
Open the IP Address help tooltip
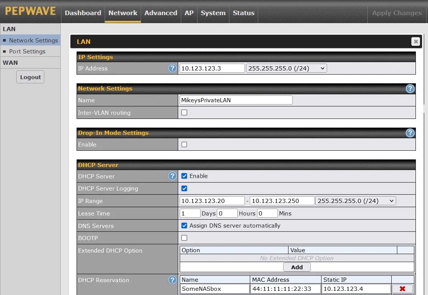(172, 68)
